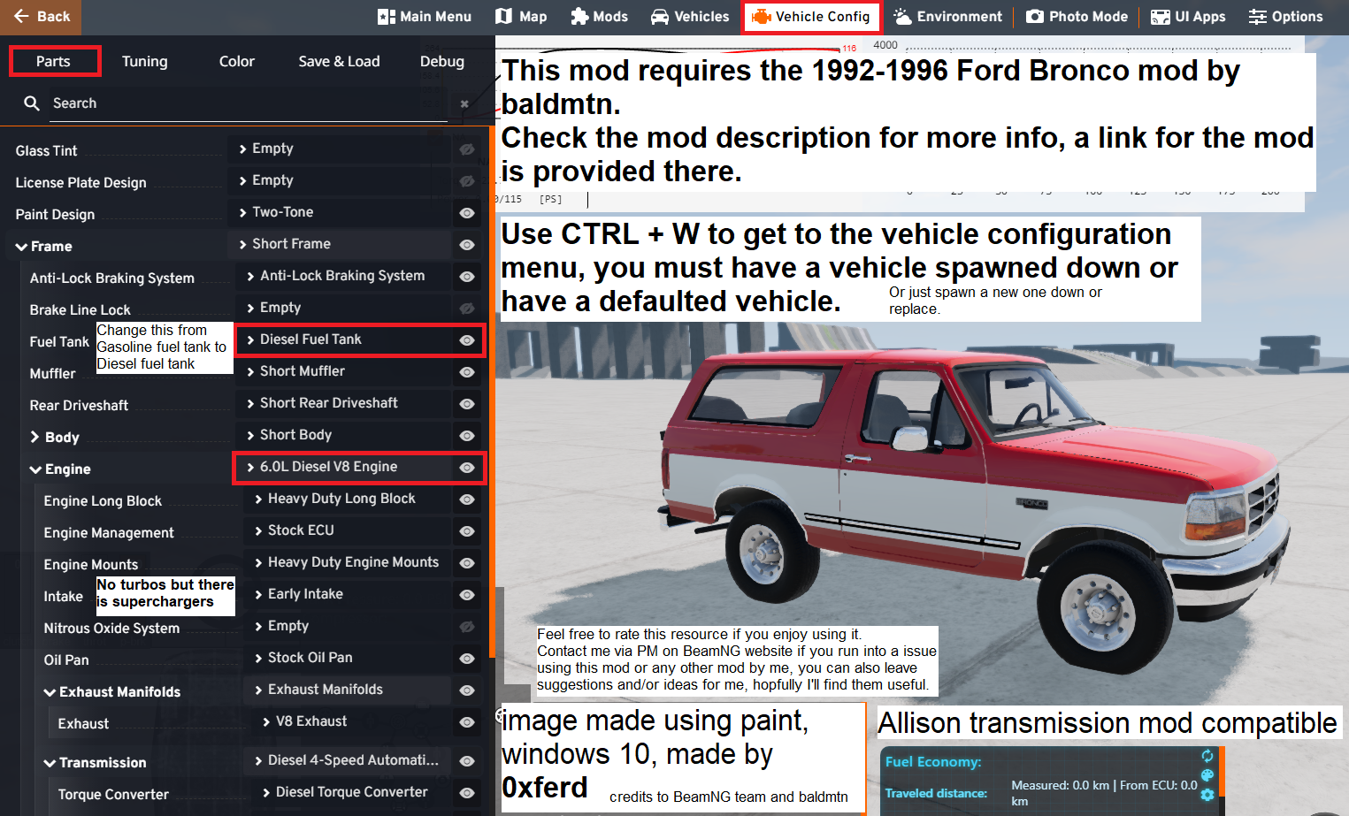Toggle visibility eye for Short Muffler
The width and height of the screenshot is (1349, 816).
(x=467, y=372)
